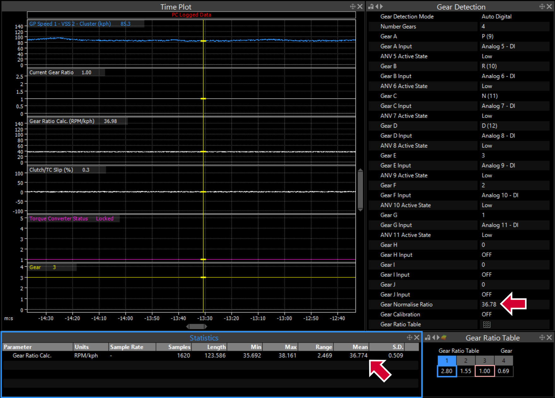This screenshot has width=555, height=398.
Task: Click the horizontal time scroll slider thumb
Action: pos(197,326)
